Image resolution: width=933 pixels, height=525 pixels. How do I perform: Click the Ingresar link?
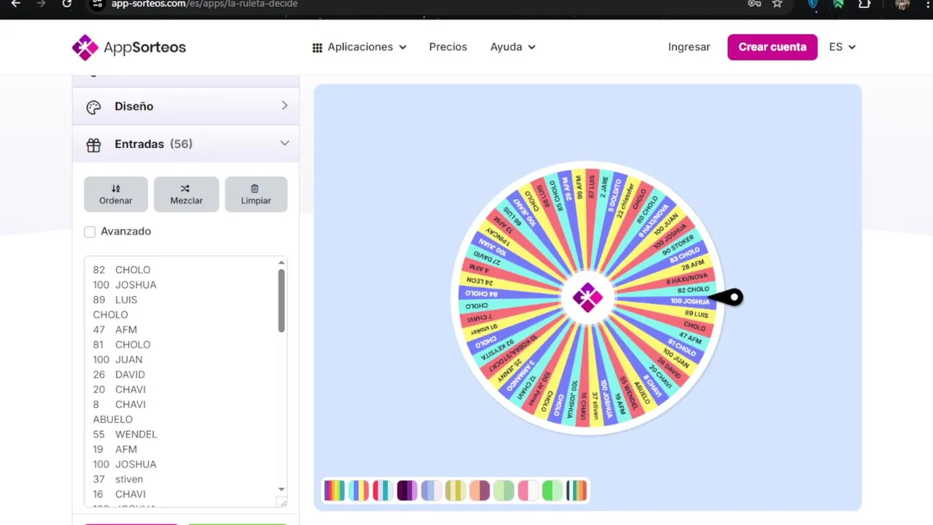[689, 47]
